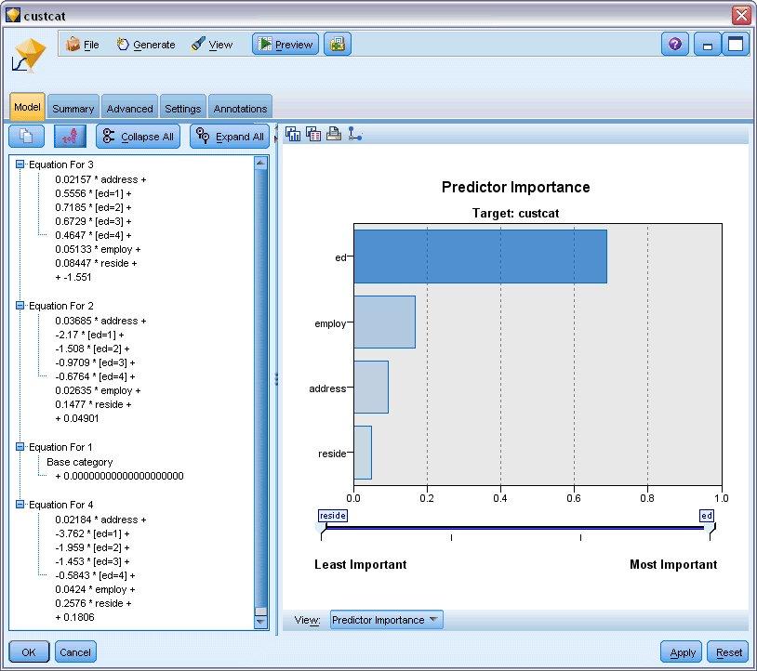Select row '0.02157 * address +'
The width and height of the screenshot is (757, 671).
pos(100,179)
